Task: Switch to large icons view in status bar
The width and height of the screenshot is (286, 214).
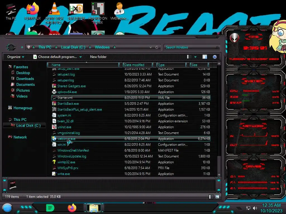Action: pyautogui.click(x=217, y=197)
